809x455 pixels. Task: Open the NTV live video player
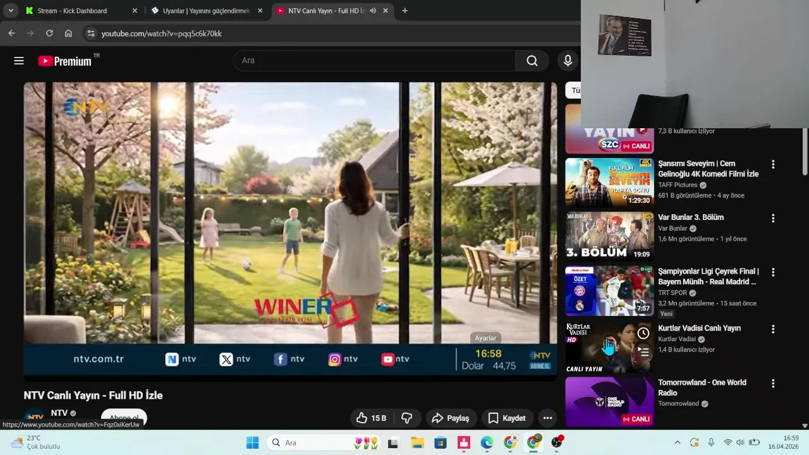point(290,231)
